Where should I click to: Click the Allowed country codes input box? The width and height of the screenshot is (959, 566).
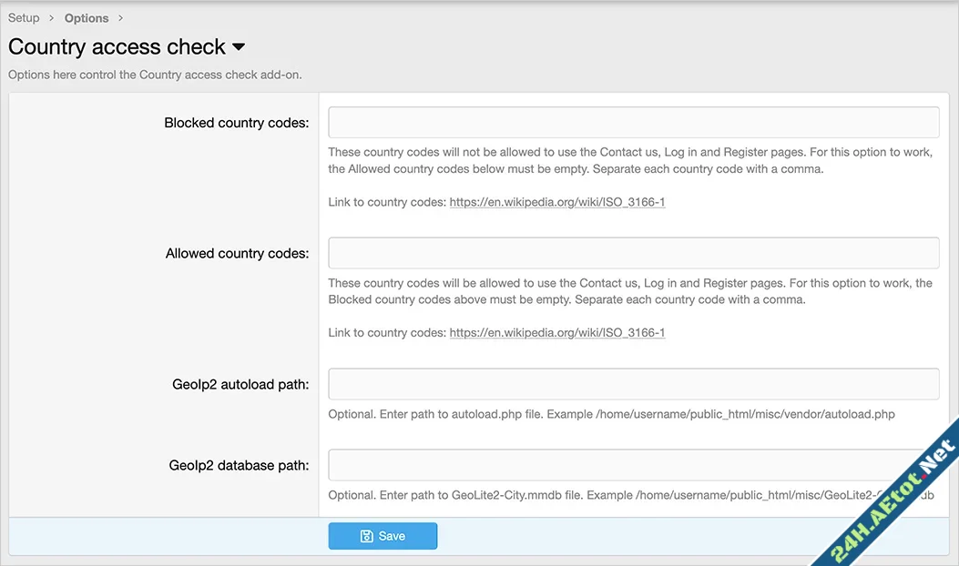[x=632, y=252]
